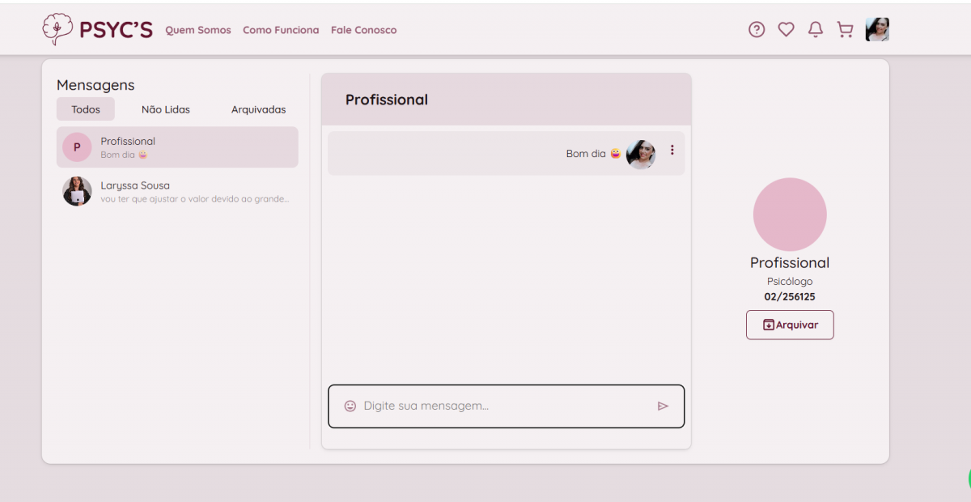Screen dimensions: 971x502
Task: Open Quem Somos link
Action: (x=198, y=30)
